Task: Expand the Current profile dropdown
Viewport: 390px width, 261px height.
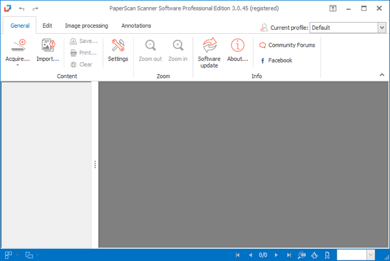Action: pos(382,27)
